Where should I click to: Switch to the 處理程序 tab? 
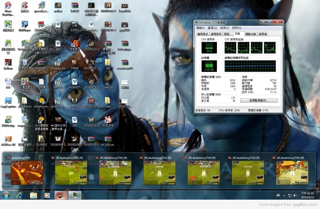tap(216, 34)
